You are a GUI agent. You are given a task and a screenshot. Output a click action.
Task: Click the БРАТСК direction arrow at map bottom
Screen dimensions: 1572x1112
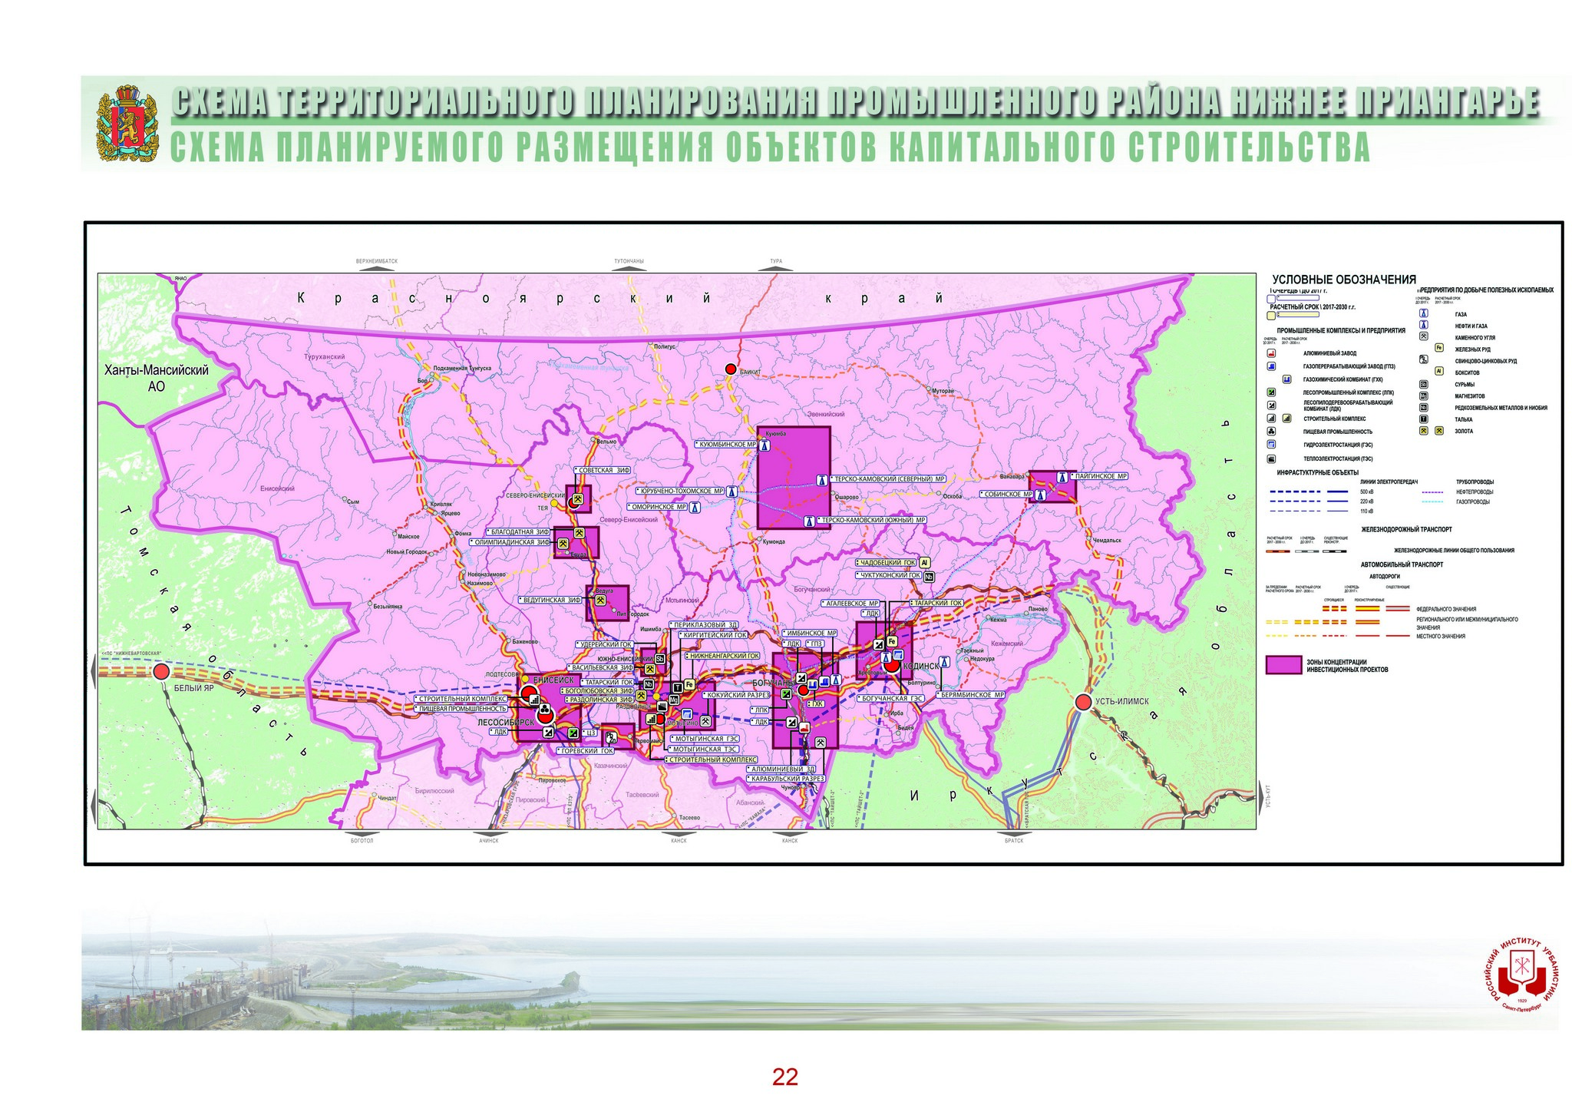point(1013,832)
